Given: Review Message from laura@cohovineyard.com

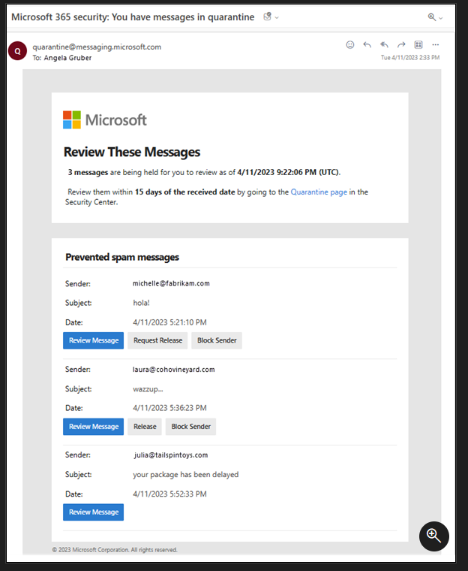Looking at the screenshot, I should (94, 427).
